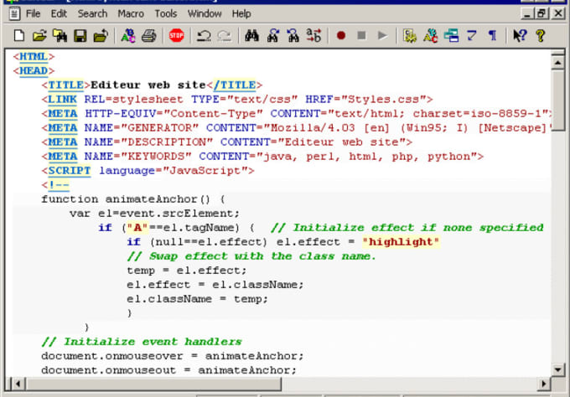
Task: Click the second ABC icon near the window icon
Action: [x=430, y=35]
